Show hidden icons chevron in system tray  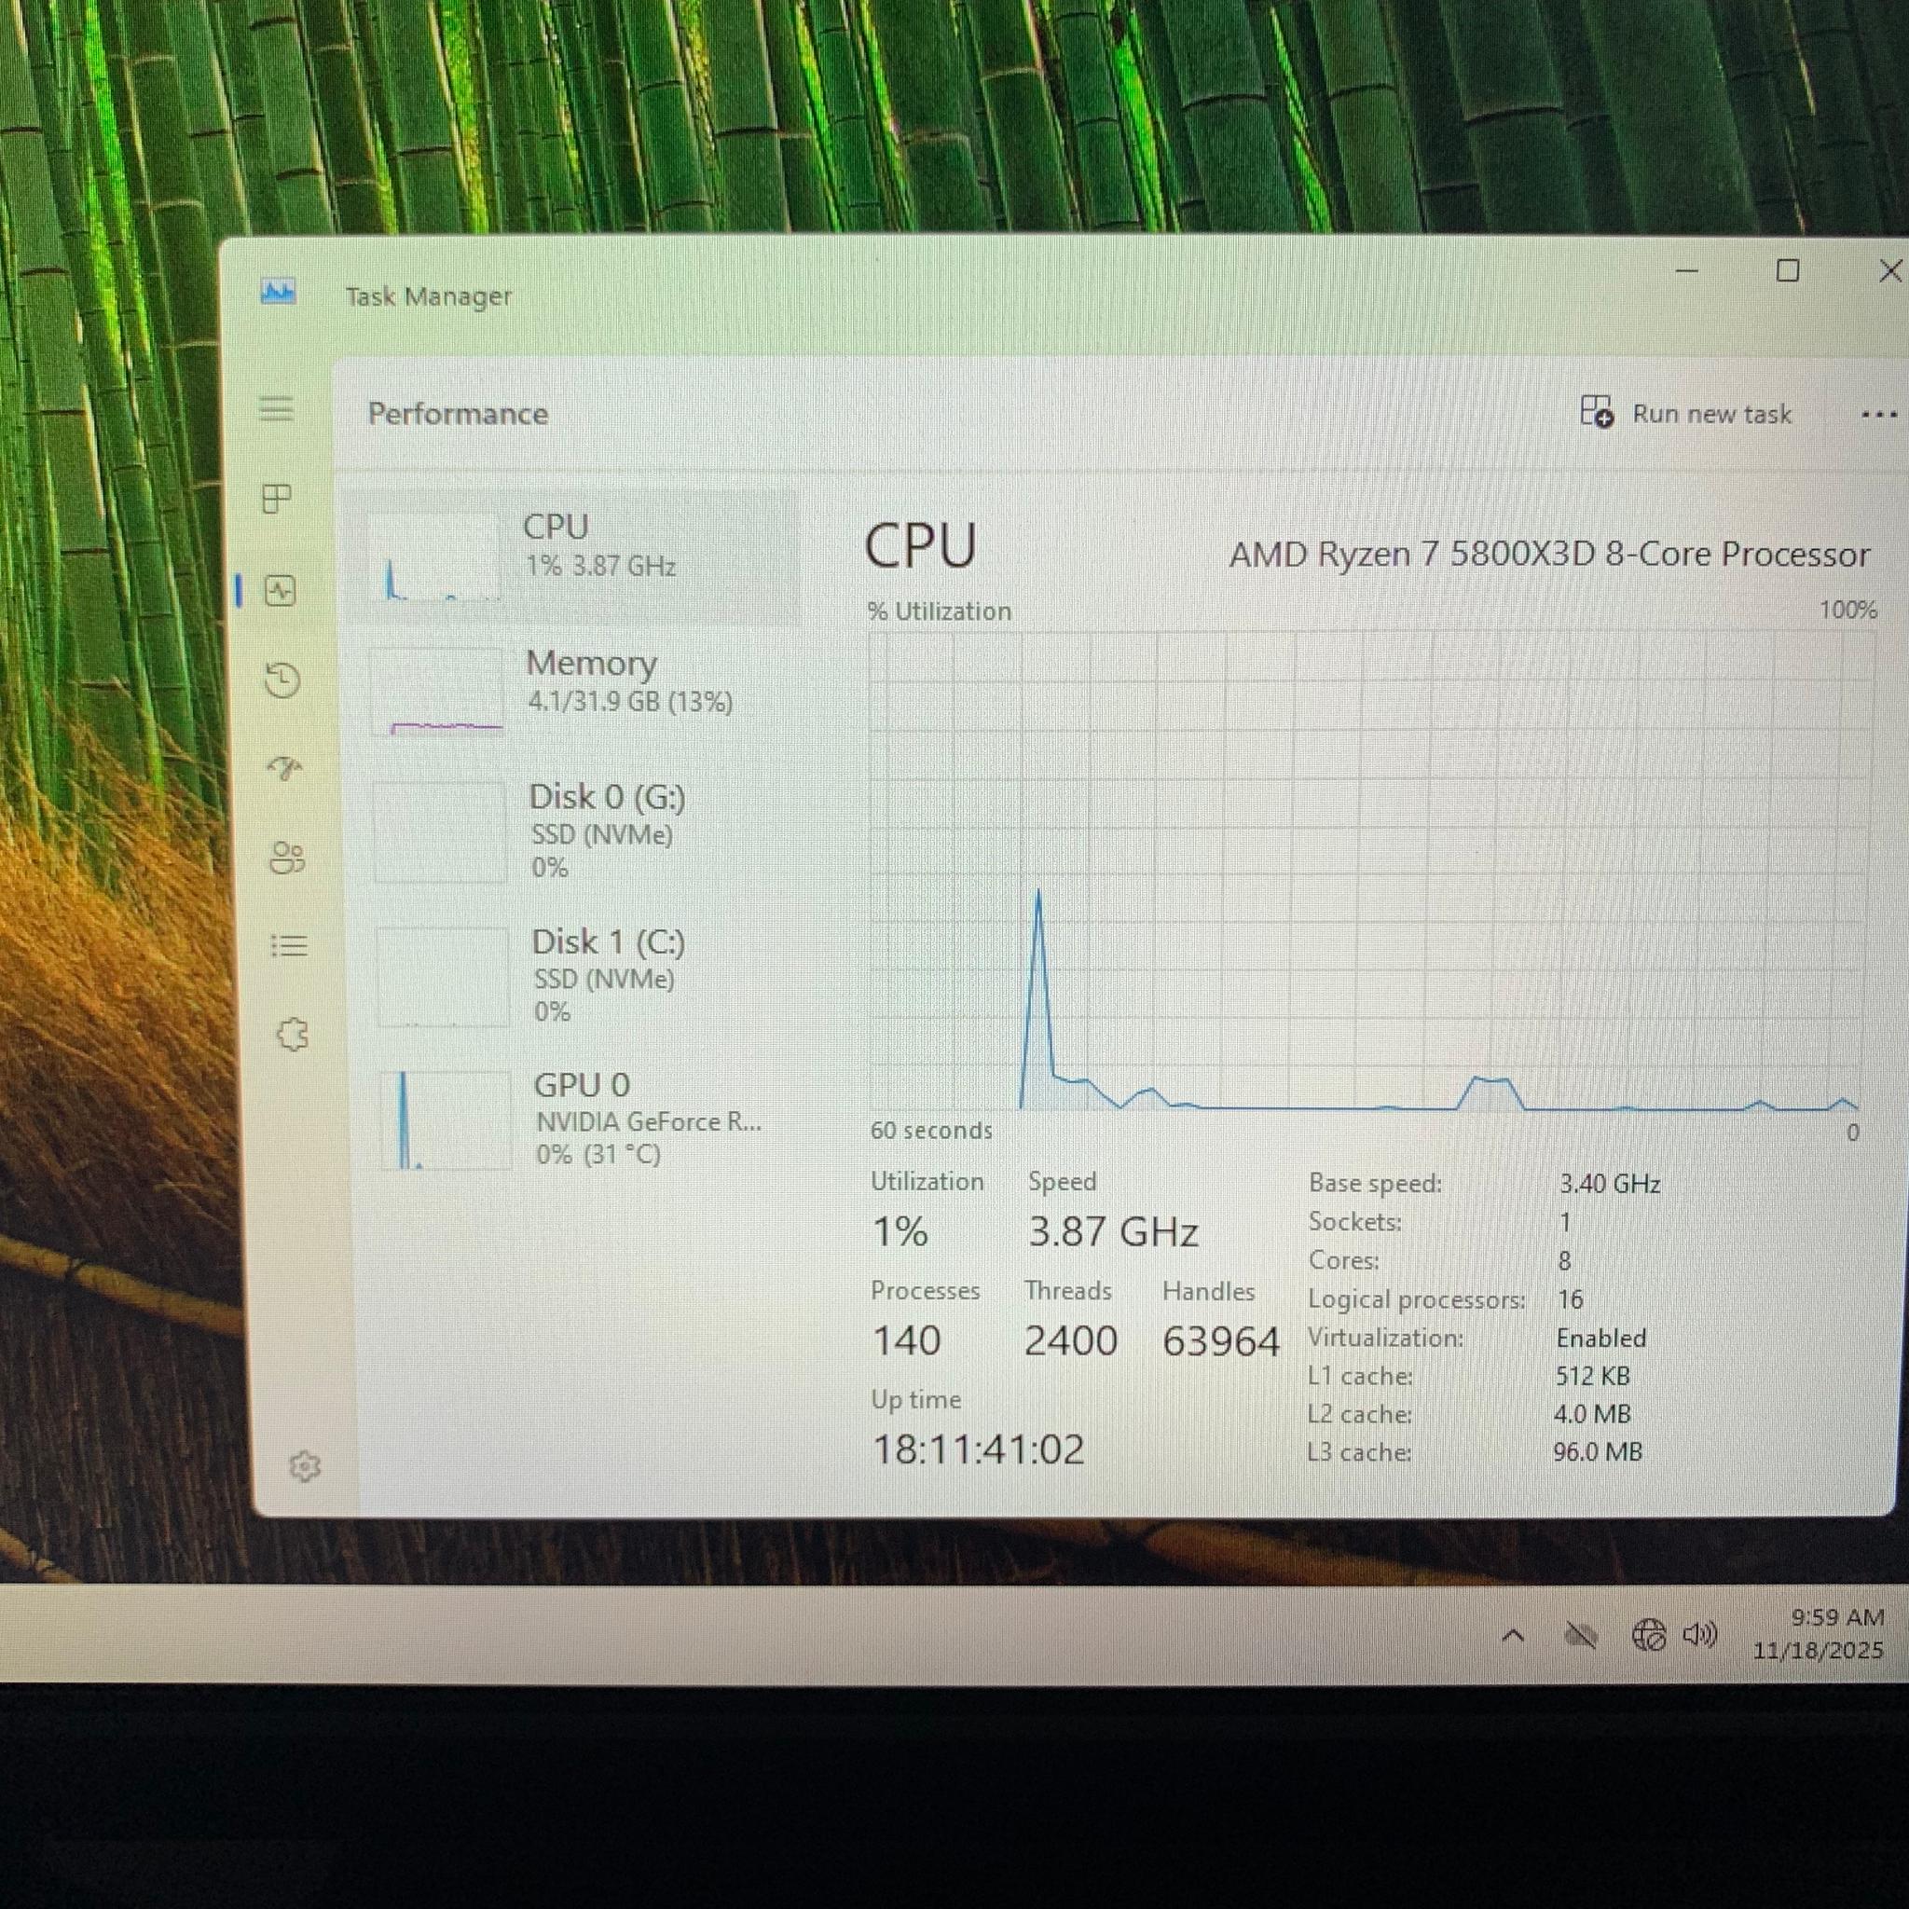(1512, 1636)
